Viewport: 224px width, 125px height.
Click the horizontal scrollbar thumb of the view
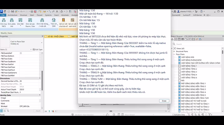click(111, 111)
